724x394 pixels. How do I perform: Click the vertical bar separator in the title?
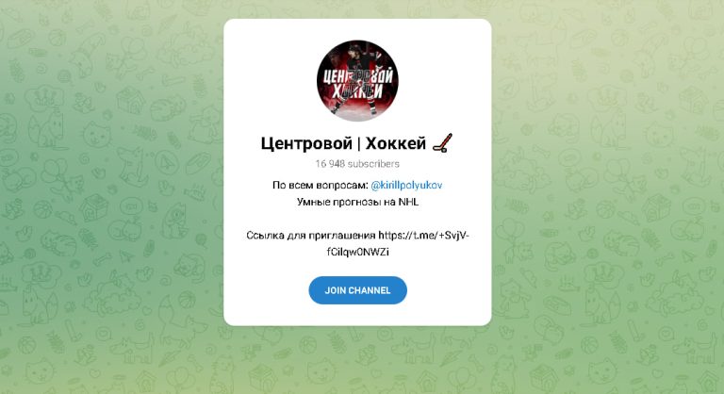coord(359,143)
